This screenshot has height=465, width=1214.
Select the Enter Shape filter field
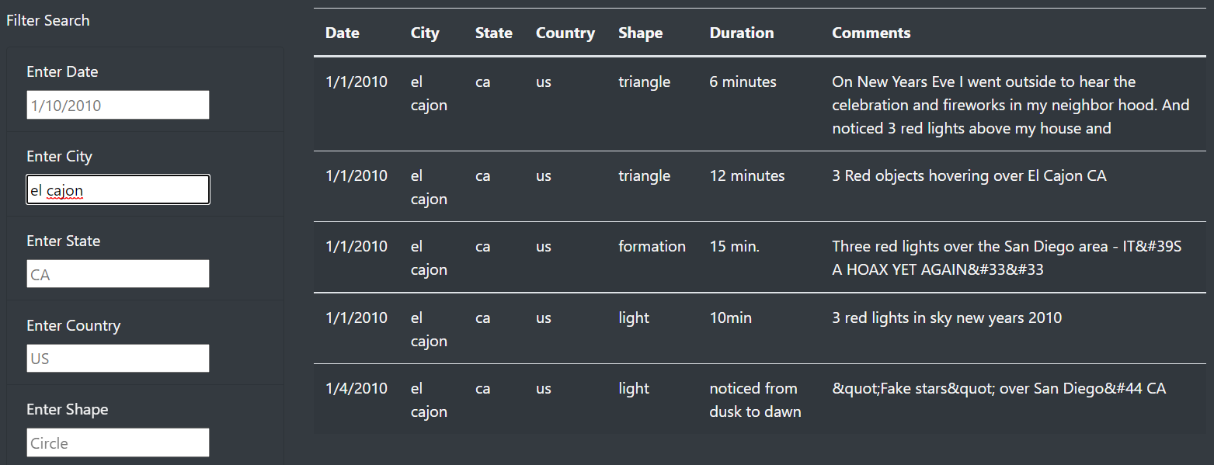click(117, 442)
